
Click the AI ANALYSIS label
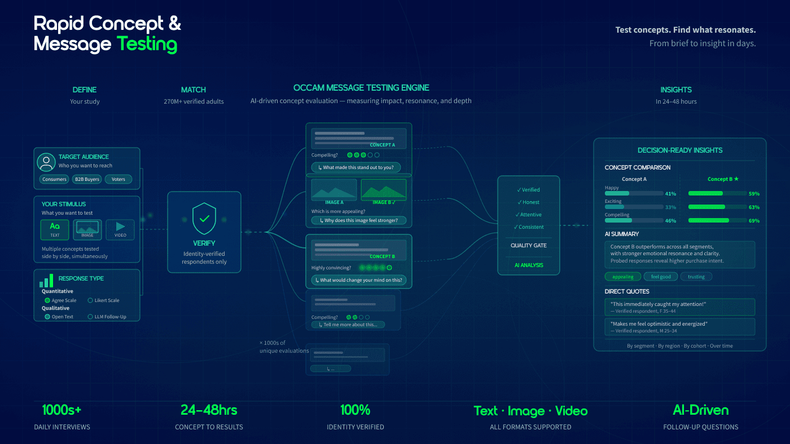529,265
